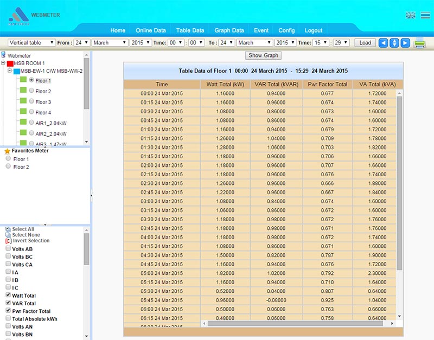Click the blue MSB-EW-1 node icon
Image resolution: width=434 pixels, height=340 pixels.
(x=17, y=72)
